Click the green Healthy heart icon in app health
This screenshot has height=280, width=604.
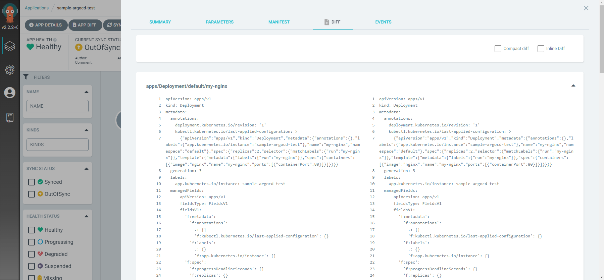pos(30,47)
